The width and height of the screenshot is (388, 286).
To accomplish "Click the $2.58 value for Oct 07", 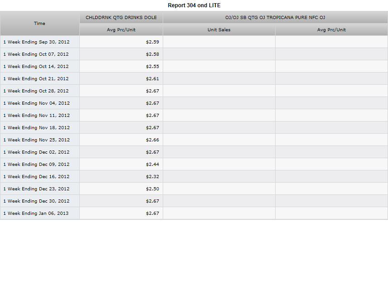I will [x=152, y=54].
